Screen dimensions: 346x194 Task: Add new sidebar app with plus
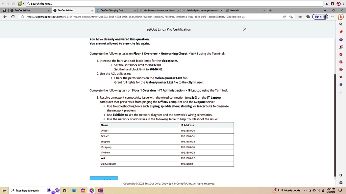[x=341, y=93]
